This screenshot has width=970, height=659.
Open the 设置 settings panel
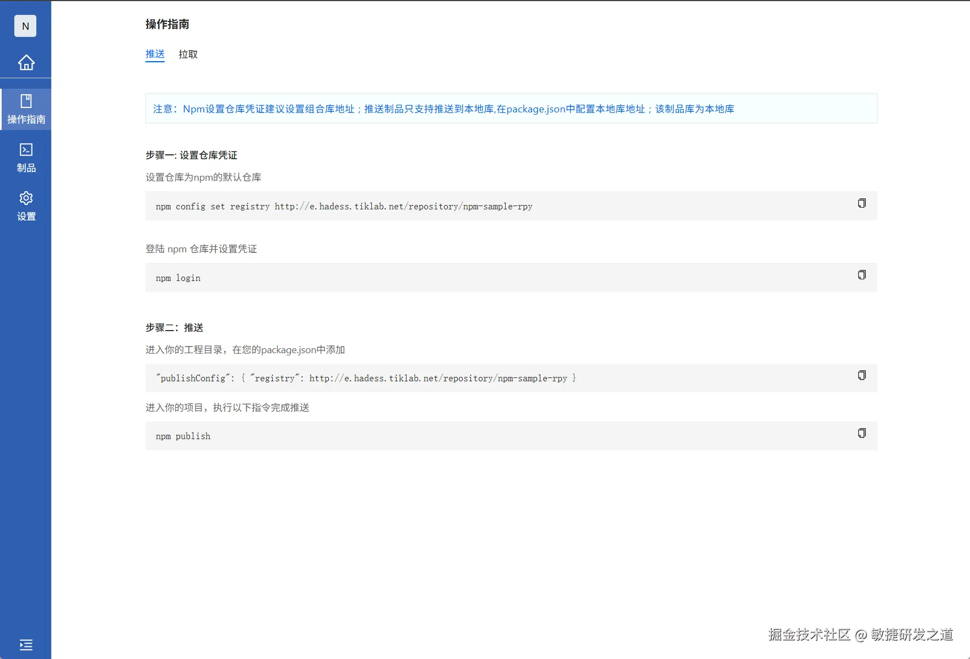tap(25, 205)
